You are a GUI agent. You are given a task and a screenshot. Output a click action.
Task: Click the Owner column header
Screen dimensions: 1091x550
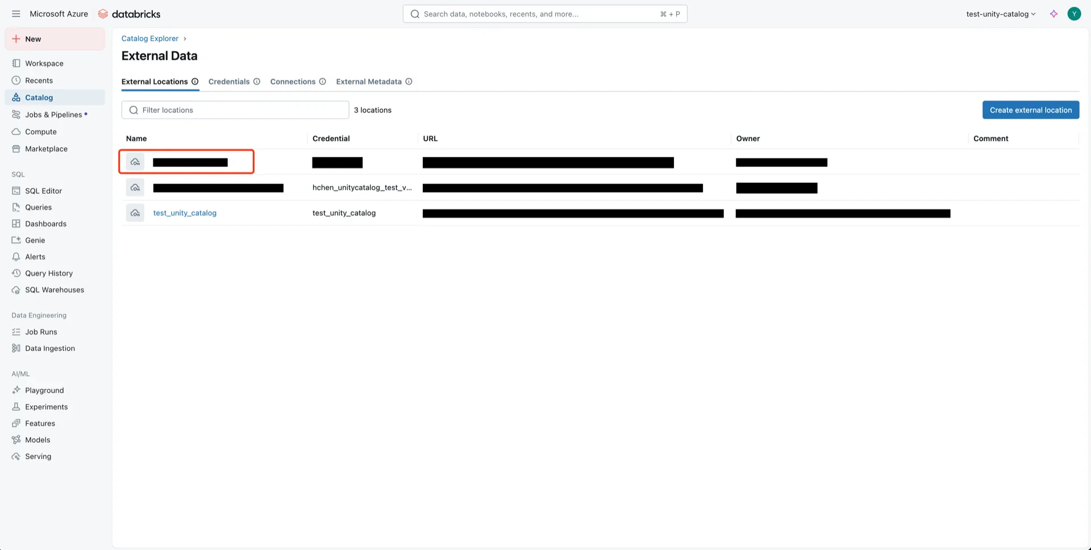[x=748, y=138]
